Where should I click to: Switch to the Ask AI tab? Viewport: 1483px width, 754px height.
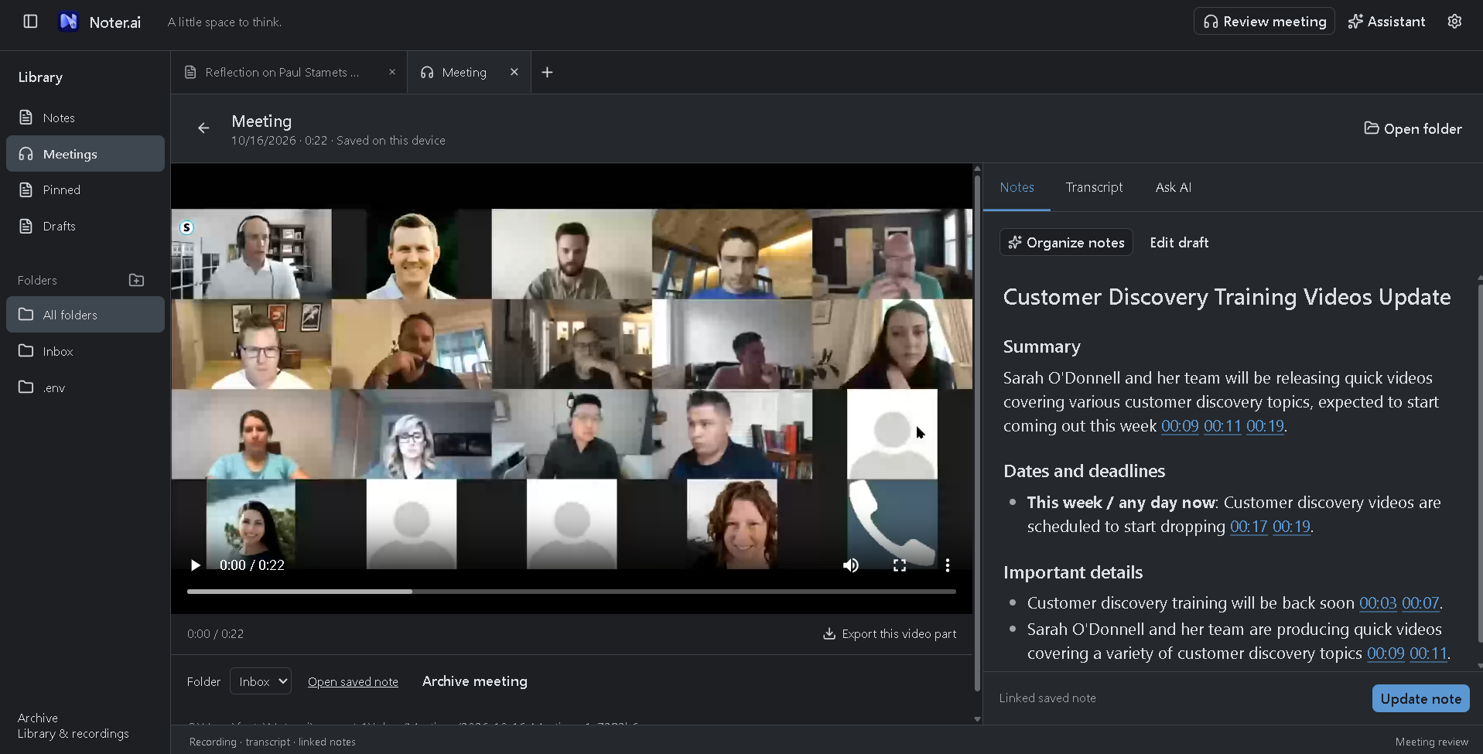click(1173, 187)
